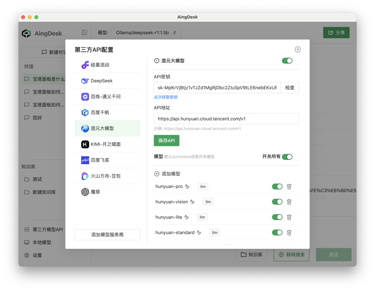Click trash icon next to hunyuan-vision
The height and width of the screenshot is (291, 375).
pos(289,202)
